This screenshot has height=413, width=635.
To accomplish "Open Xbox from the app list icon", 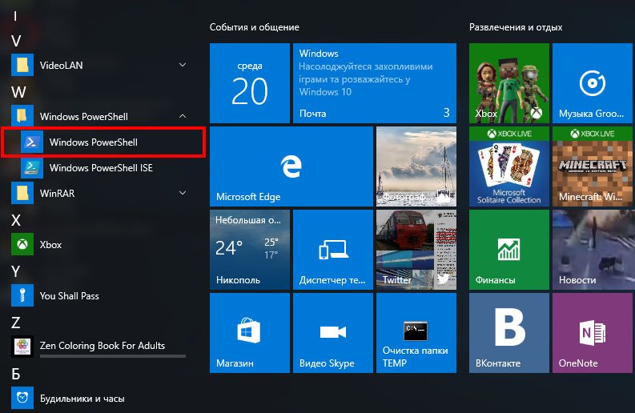I will tap(22, 245).
